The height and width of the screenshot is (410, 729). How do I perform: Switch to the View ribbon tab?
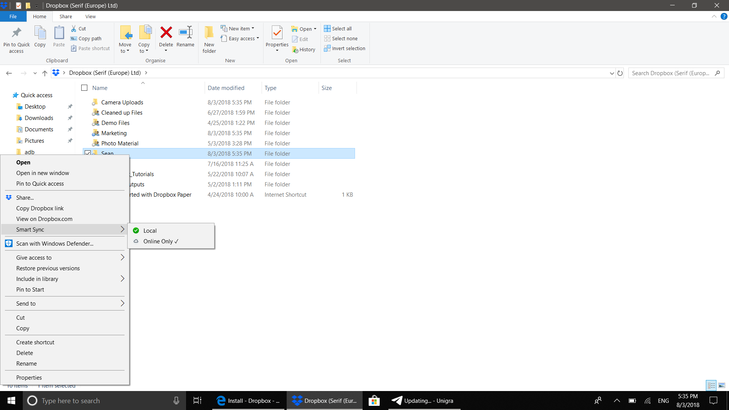90,16
